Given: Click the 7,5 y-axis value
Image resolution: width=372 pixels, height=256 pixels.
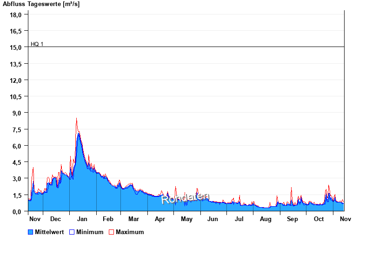Looking at the screenshot, I should 17,129.
